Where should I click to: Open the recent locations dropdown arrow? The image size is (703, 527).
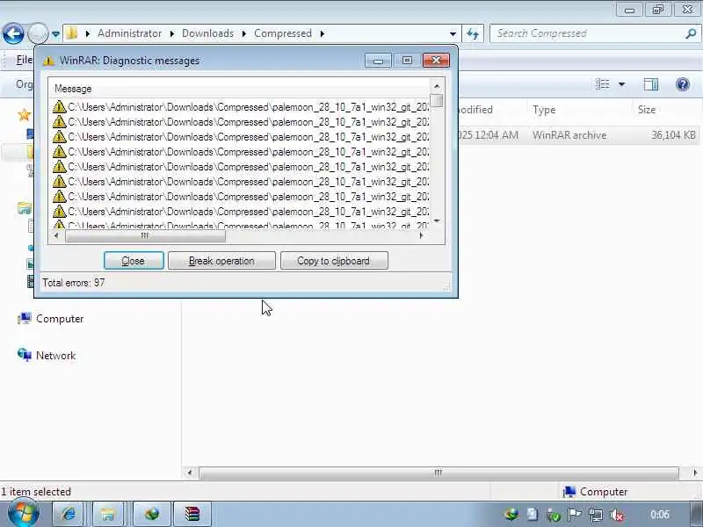pyautogui.click(x=55, y=34)
